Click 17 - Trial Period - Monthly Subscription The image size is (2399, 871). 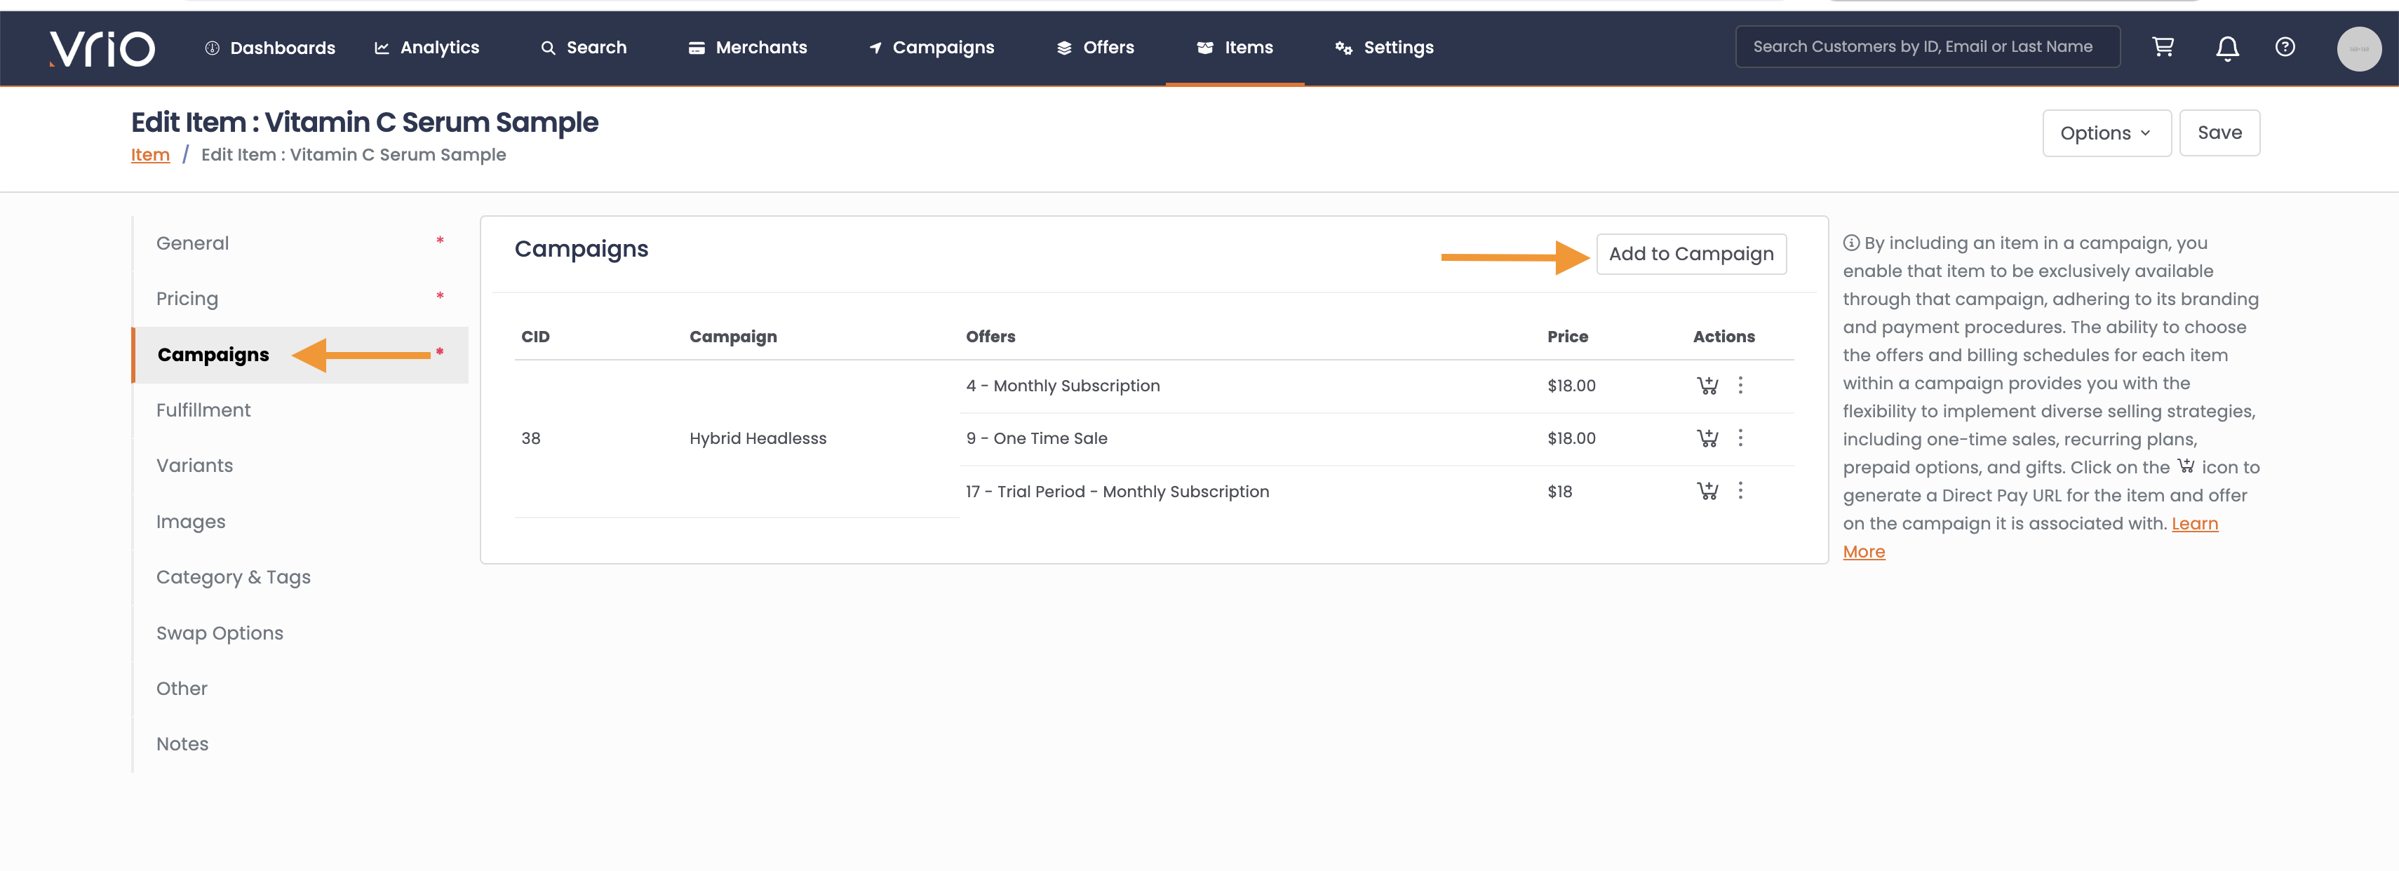[x=1117, y=492]
